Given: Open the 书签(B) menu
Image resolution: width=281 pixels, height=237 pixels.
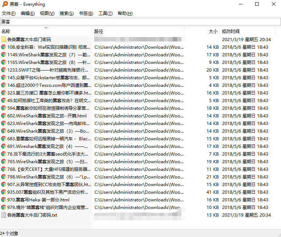Looking at the screenshot, I should point(86,13).
